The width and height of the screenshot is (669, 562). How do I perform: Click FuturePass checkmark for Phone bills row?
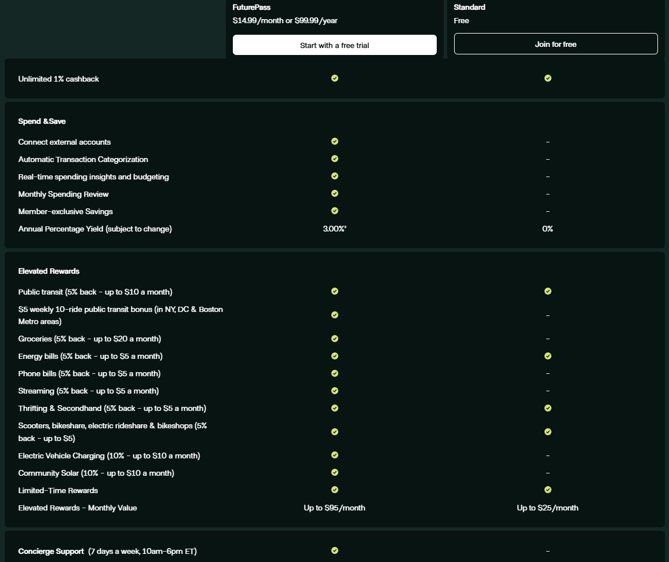coord(335,373)
